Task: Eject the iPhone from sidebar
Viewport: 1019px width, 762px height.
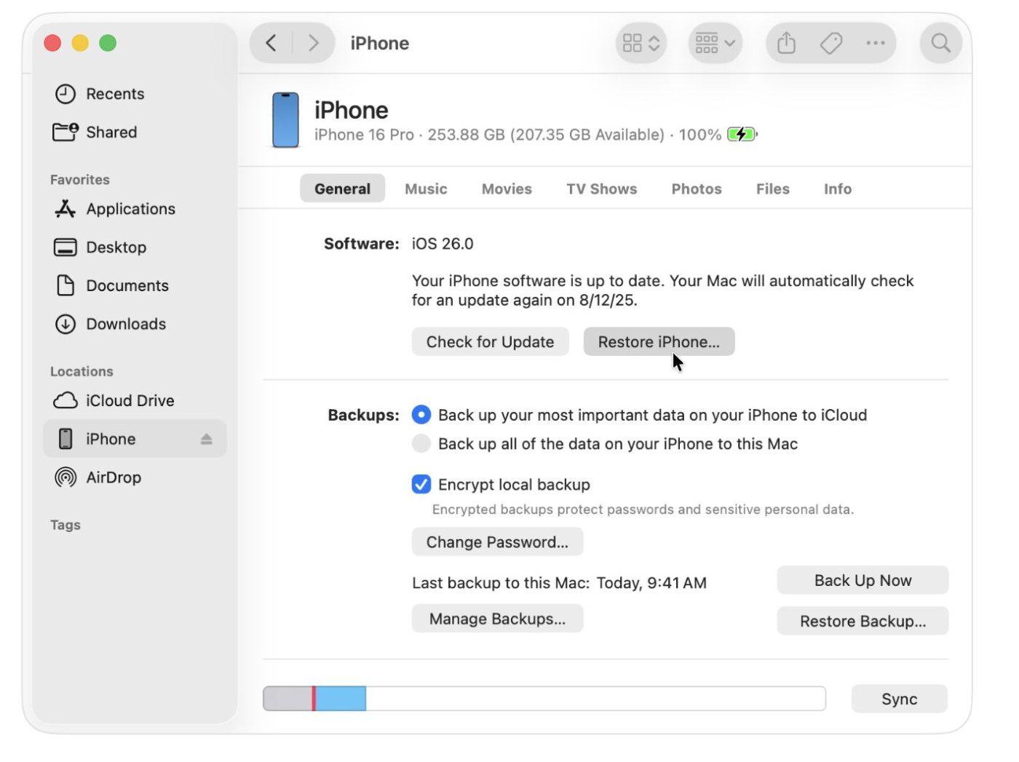Action: coord(207,440)
